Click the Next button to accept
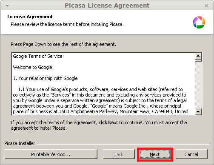 tap(155, 154)
